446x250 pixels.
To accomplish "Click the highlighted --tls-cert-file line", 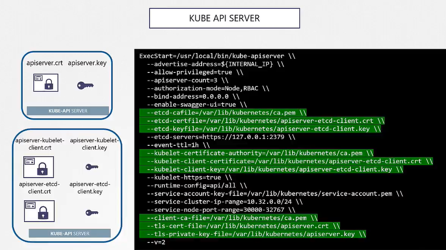I will point(243,226).
